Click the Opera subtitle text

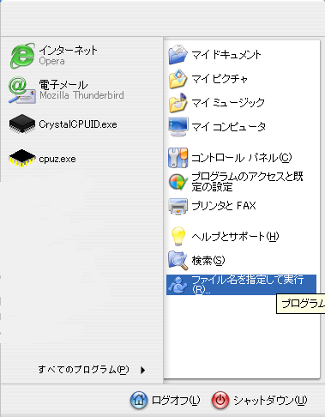tap(51, 61)
